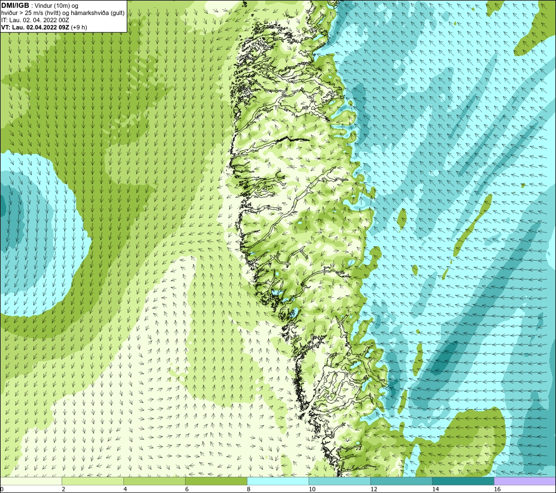This screenshot has width=556, height=493.
Task: Click the scale label '14'
Action: [x=435, y=490]
